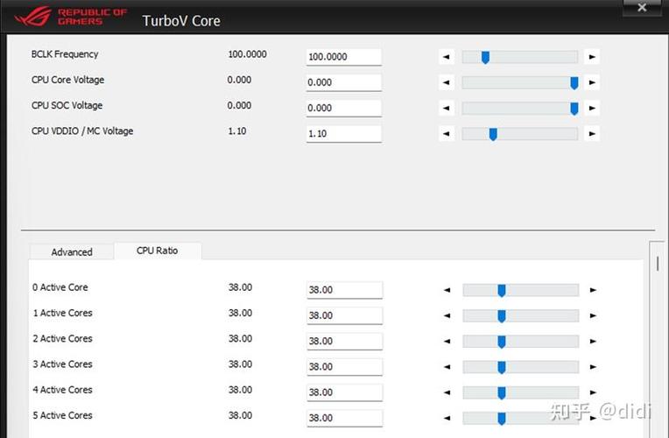Image resolution: width=669 pixels, height=438 pixels.
Task: Lower 5 Active Cores ratio left arrow
Action: [447, 418]
